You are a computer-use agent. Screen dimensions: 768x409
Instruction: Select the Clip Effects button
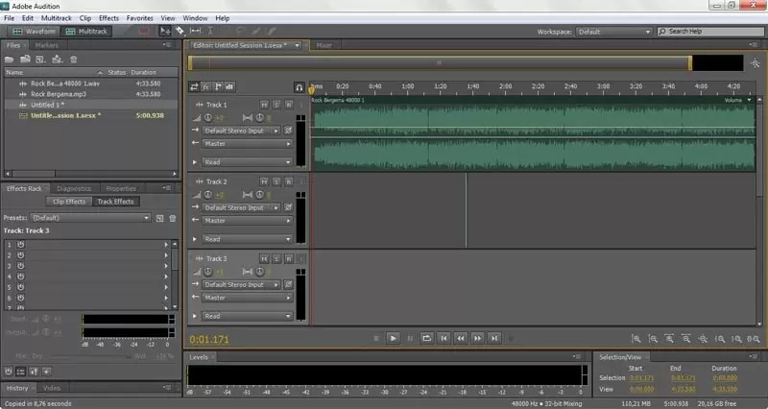tap(69, 202)
